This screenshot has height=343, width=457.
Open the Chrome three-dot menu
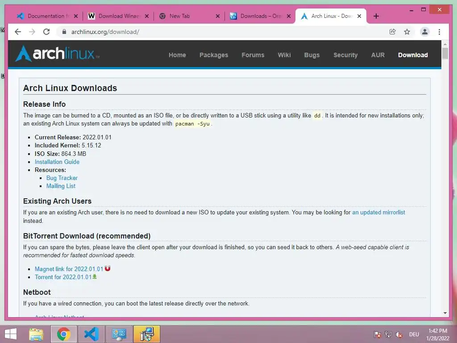point(439,32)
